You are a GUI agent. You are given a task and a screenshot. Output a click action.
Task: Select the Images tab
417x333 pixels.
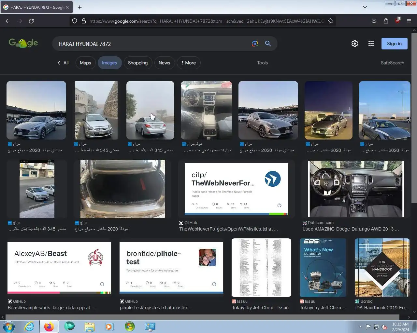point(109,63)
